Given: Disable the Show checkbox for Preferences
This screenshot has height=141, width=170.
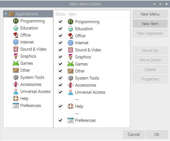Looking at the screenshot, I should click(60, 120).
